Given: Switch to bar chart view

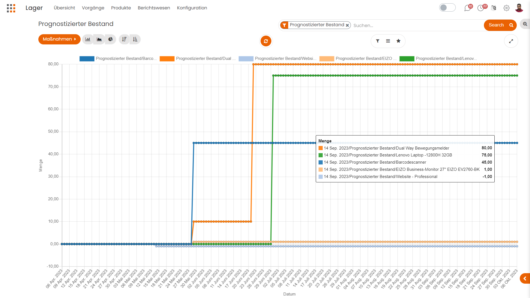Looking at the screenshot, I should (x=88, y=39).
